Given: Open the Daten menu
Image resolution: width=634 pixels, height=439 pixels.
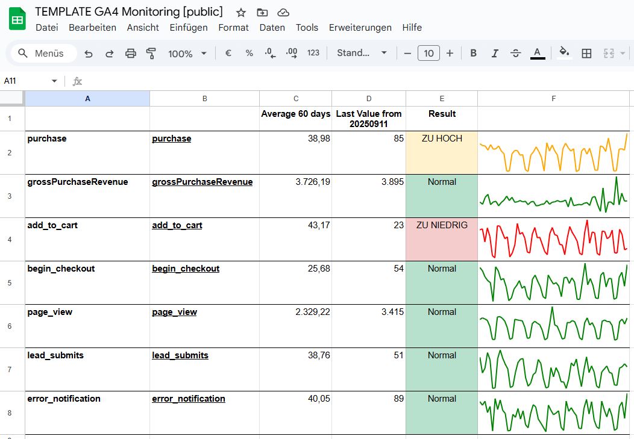Looking at the screenshot, I should (x=272, y=27).
